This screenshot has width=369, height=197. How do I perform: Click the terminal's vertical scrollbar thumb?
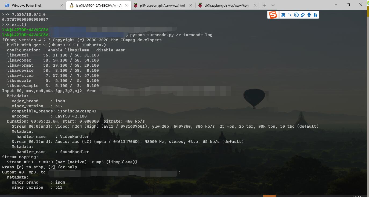click(x=366, y=145)
